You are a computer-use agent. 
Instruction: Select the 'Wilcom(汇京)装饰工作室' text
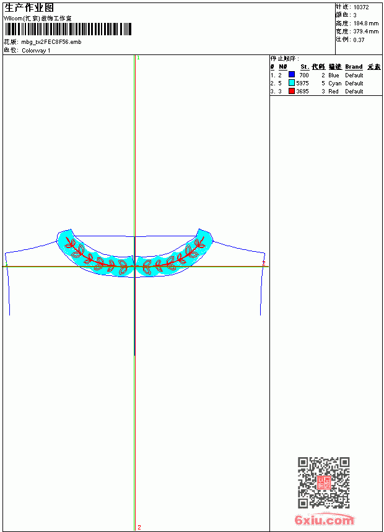click(38, 19)
